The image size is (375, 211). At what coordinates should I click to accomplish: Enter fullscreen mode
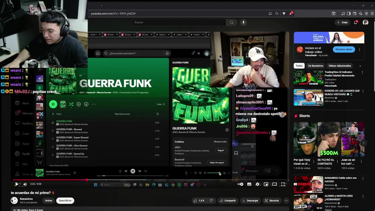[x=283, y=184]
